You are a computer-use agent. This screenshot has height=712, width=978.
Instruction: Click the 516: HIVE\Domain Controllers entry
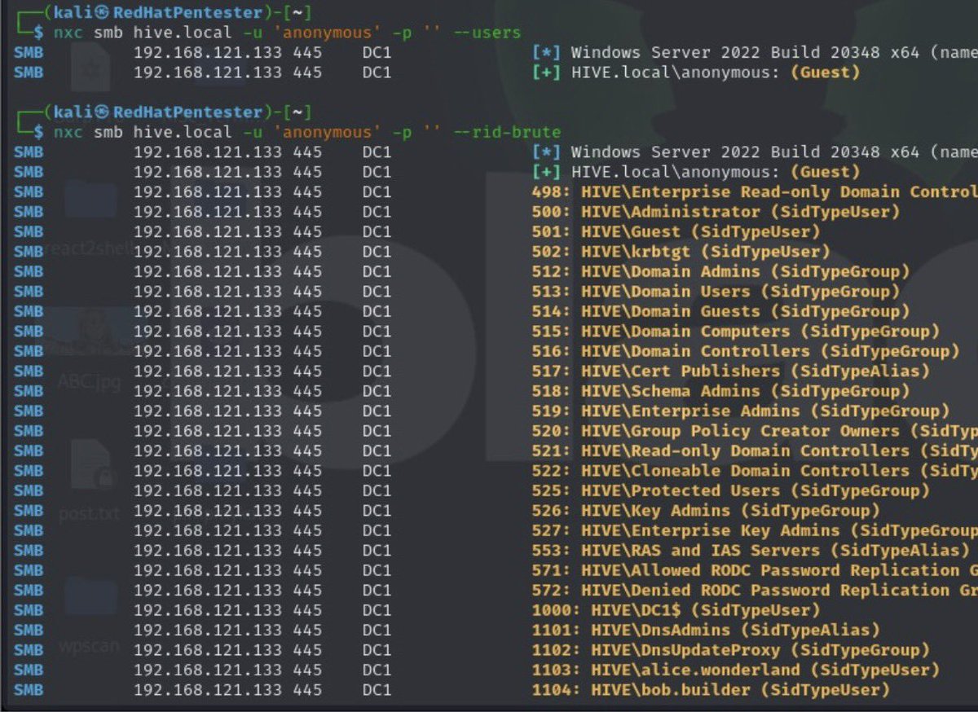click(x=746, y=351)
